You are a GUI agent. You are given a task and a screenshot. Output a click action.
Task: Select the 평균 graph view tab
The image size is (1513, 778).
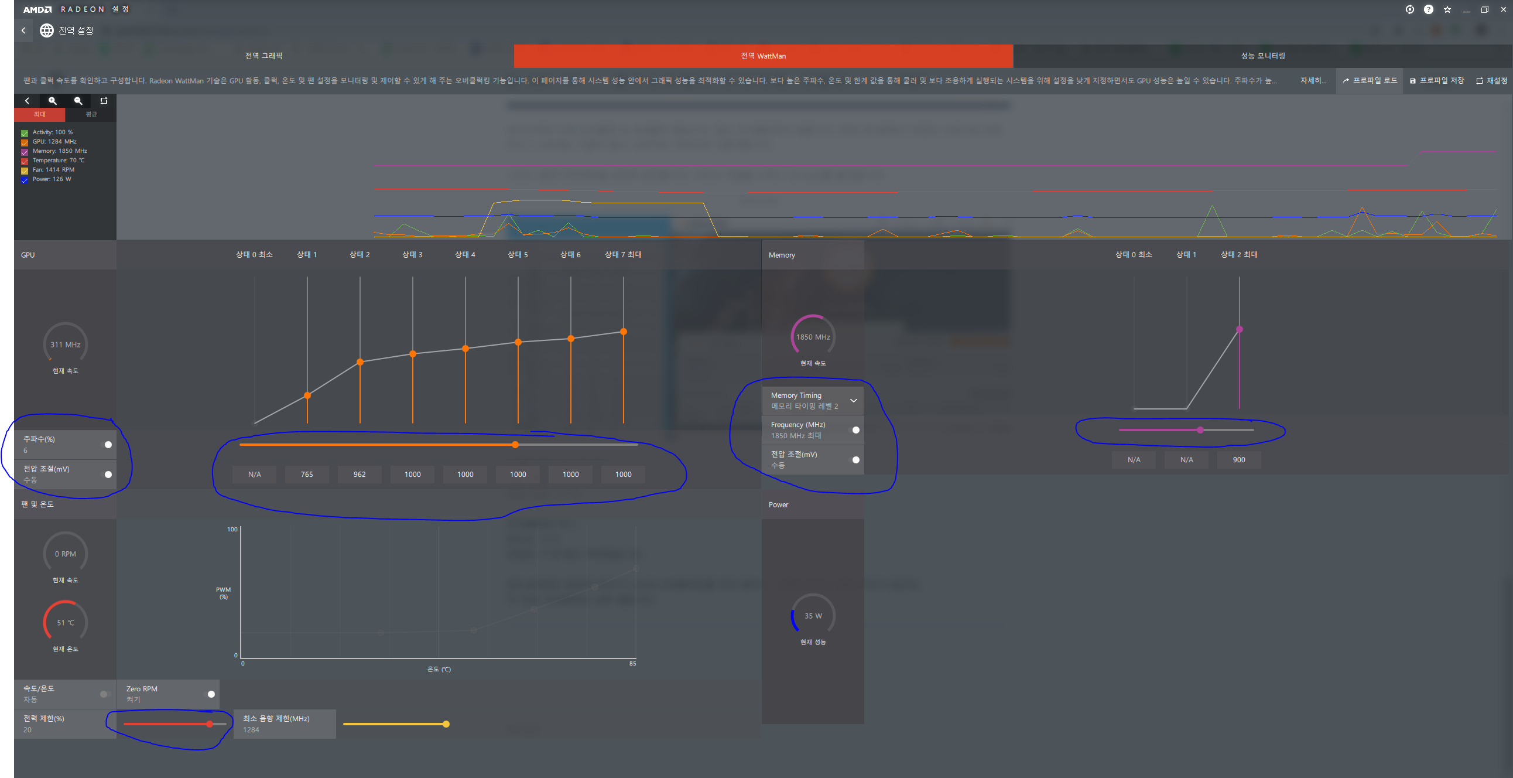click(x=91, y=115)
